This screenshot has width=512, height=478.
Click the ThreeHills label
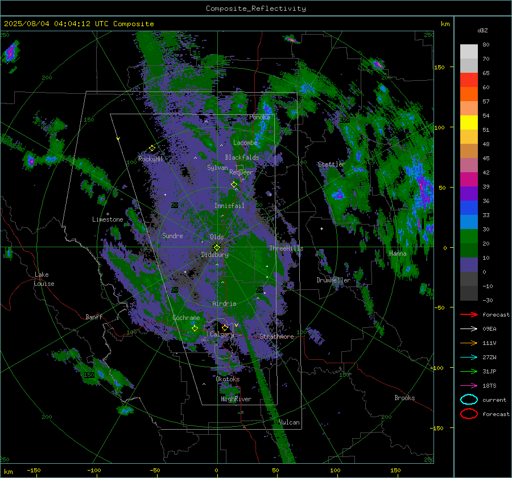pyautogui.click(x=286, y=248)
